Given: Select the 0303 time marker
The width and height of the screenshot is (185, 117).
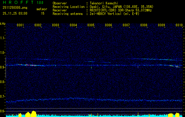Looking at the screenshot, I should (x=56, y=25).
